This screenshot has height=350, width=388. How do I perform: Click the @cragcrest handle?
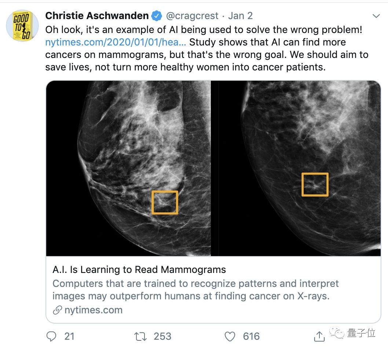pyautogui.click(x=192, y=16)
